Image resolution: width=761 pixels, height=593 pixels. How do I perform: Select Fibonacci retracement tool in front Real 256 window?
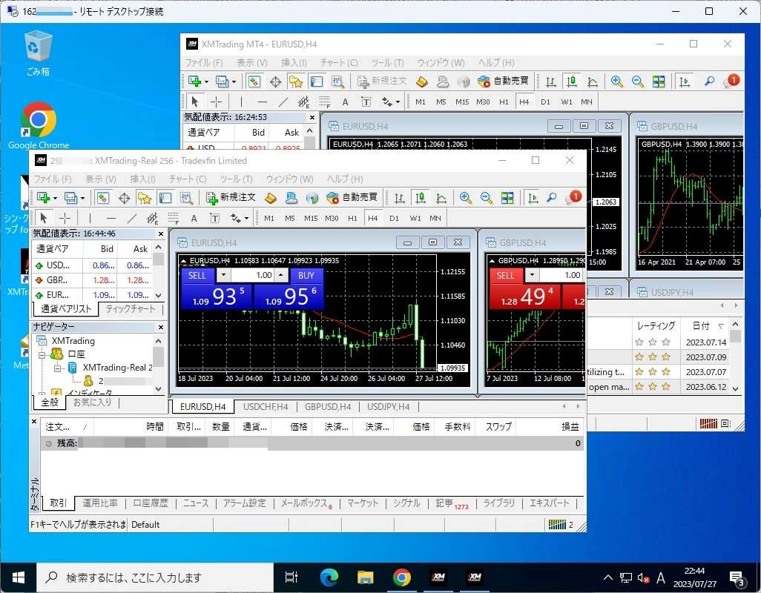(174, 218)
